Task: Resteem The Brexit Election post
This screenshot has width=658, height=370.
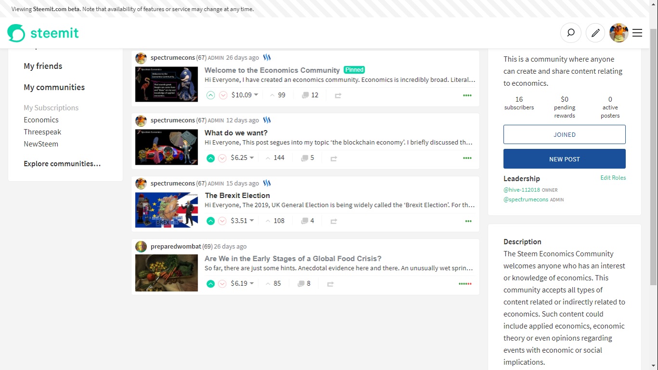Action: click(x=334, y=221)
